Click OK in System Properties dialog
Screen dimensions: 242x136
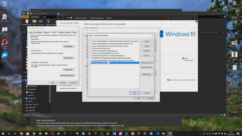[53, 83]
